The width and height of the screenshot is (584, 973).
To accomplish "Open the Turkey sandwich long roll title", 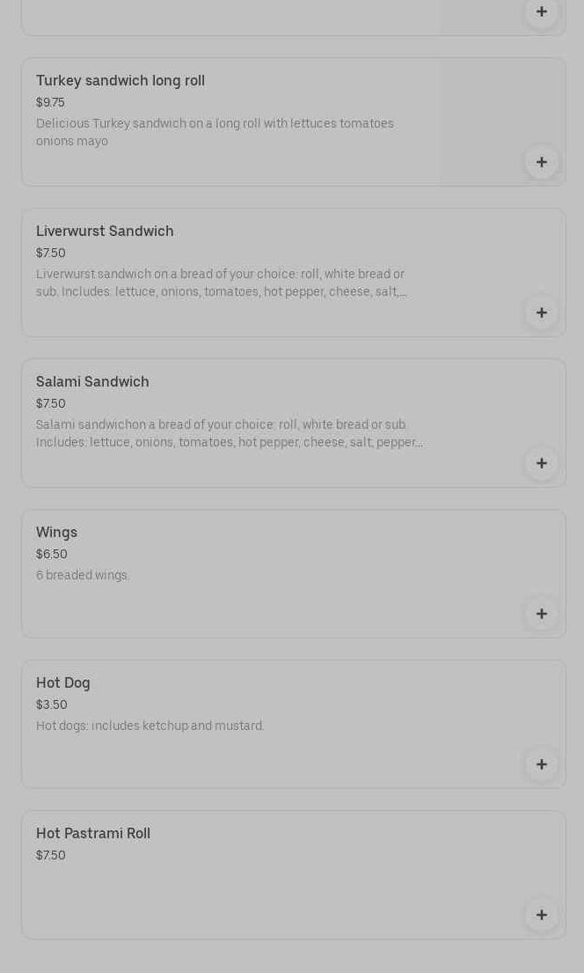I will pos(120,81).
